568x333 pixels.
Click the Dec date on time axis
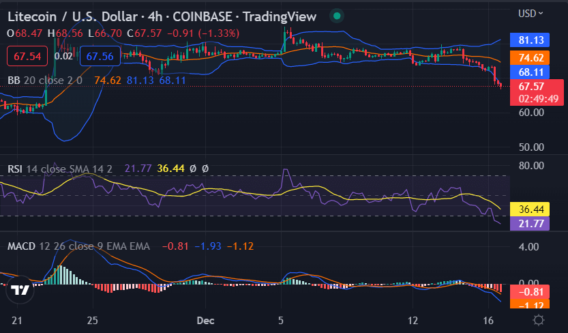205,321
